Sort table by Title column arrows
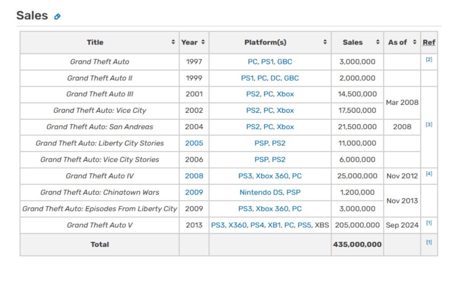This screenshot has width=455, height=286. tap(173, 42)
